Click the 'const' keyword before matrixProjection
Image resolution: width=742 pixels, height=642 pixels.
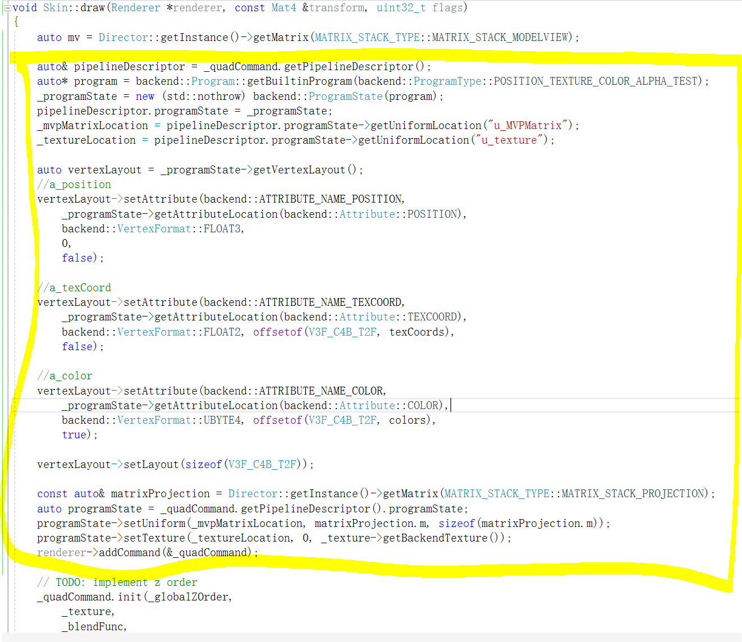click(52, 494)
